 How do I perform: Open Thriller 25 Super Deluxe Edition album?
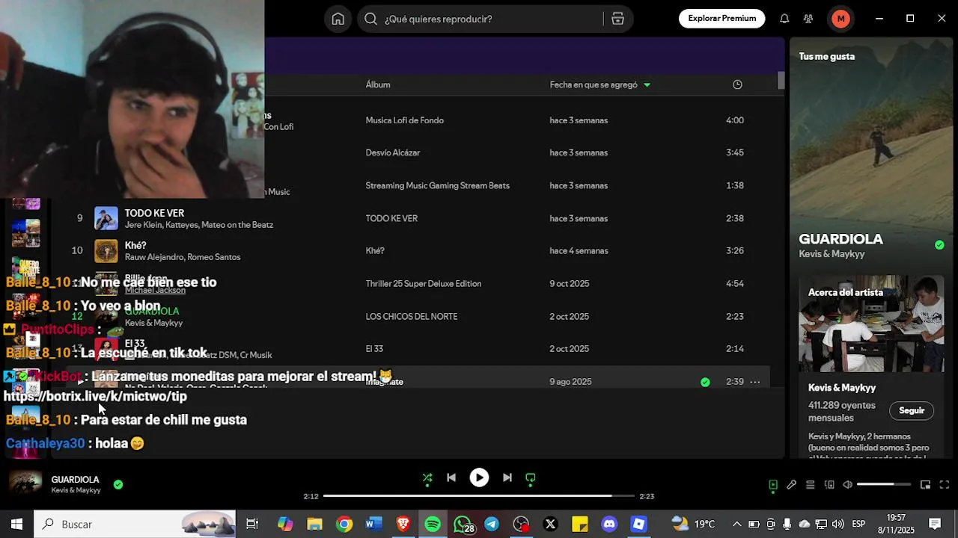click(423, 284)
